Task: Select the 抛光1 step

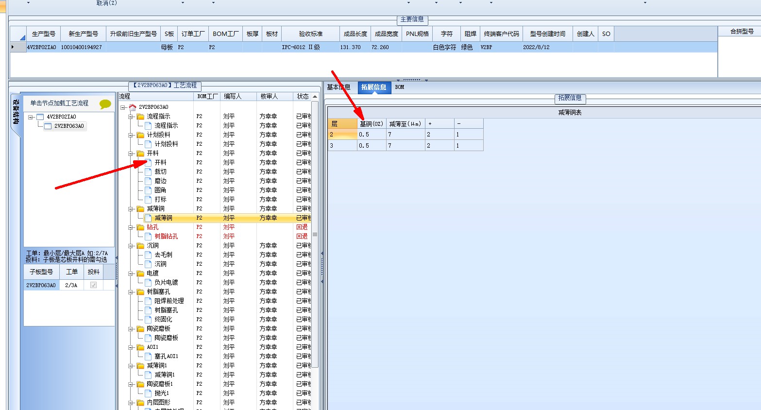Action: [161, 393]
